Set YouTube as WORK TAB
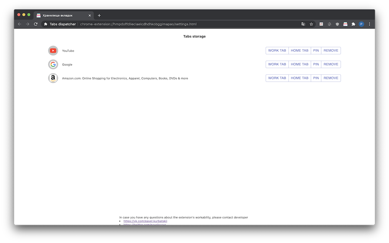 pos(277,51)
